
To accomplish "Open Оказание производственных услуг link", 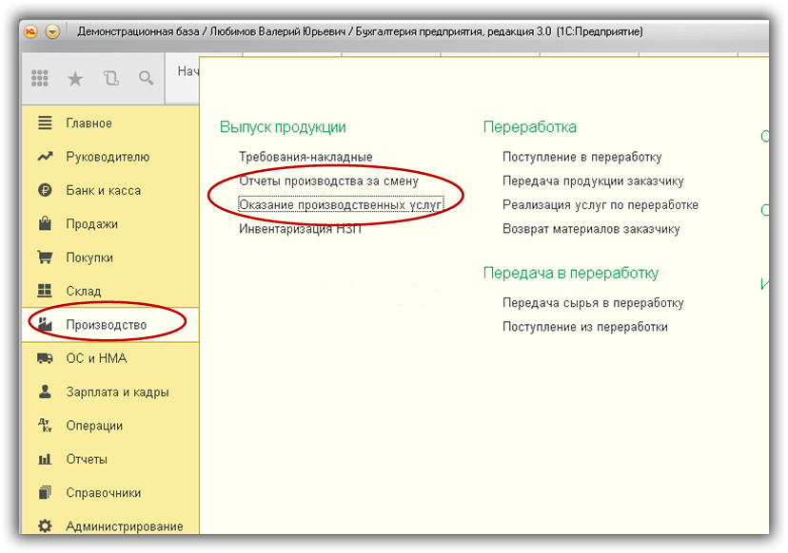I will tap(341, 204).
